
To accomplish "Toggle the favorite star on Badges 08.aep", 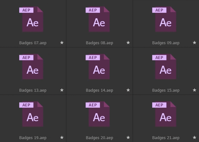I will (128, 43).
